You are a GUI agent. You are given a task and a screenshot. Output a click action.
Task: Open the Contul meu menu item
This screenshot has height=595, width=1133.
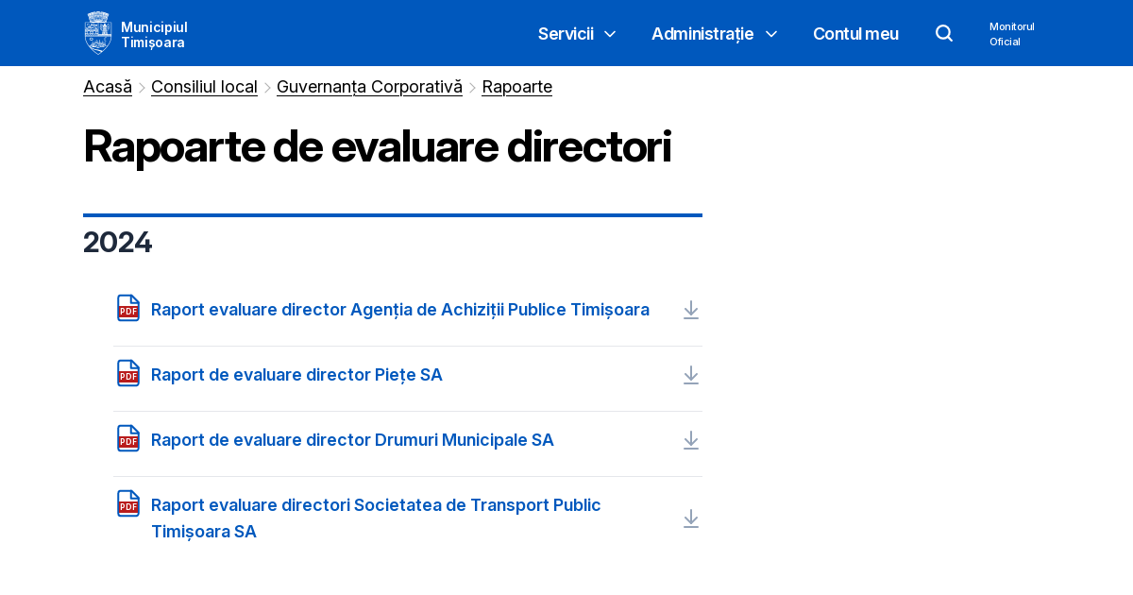click(x=855, y=33)
